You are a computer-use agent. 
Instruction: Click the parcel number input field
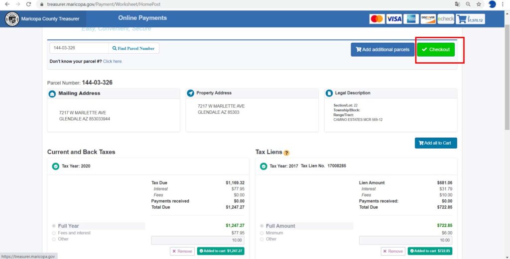[x=79, y=48]
